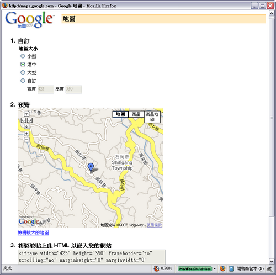Open the 使用條款 terms link on map
The height and width of the screenshot is (275, 276).
154,225
